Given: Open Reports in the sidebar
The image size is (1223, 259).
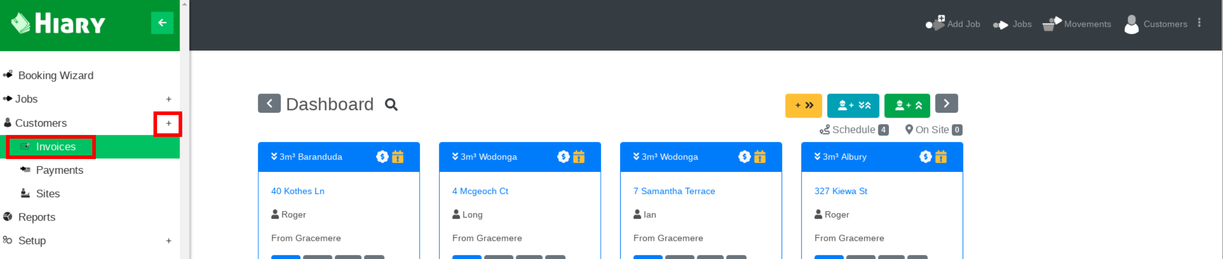Looking at the screenshot, I should pos(37,217).
